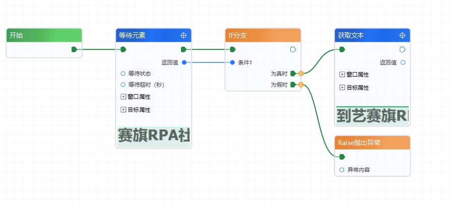Click the 为假时 orange connector on IF分支
The image size is (451, 205).
[301, 85]
